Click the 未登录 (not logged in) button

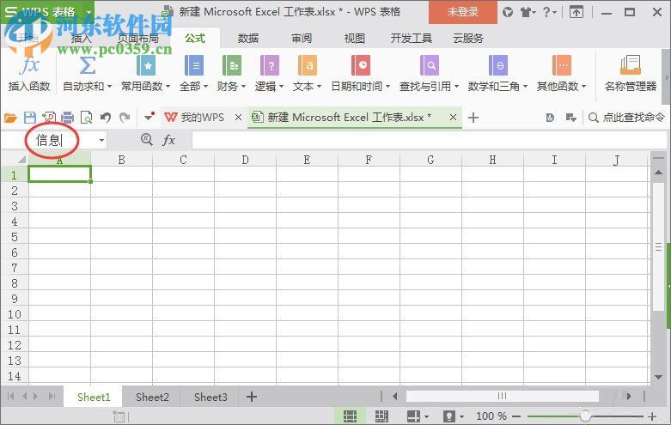(462, 12)
